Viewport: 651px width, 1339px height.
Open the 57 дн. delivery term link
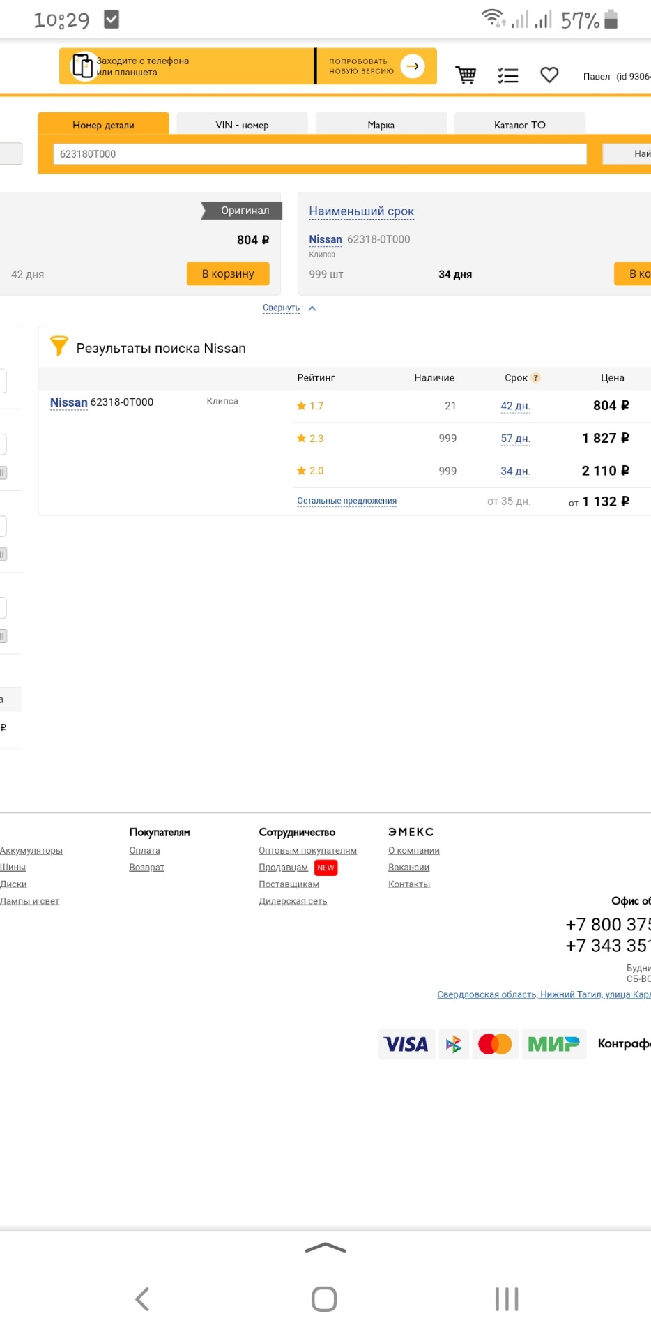(516, 439)
